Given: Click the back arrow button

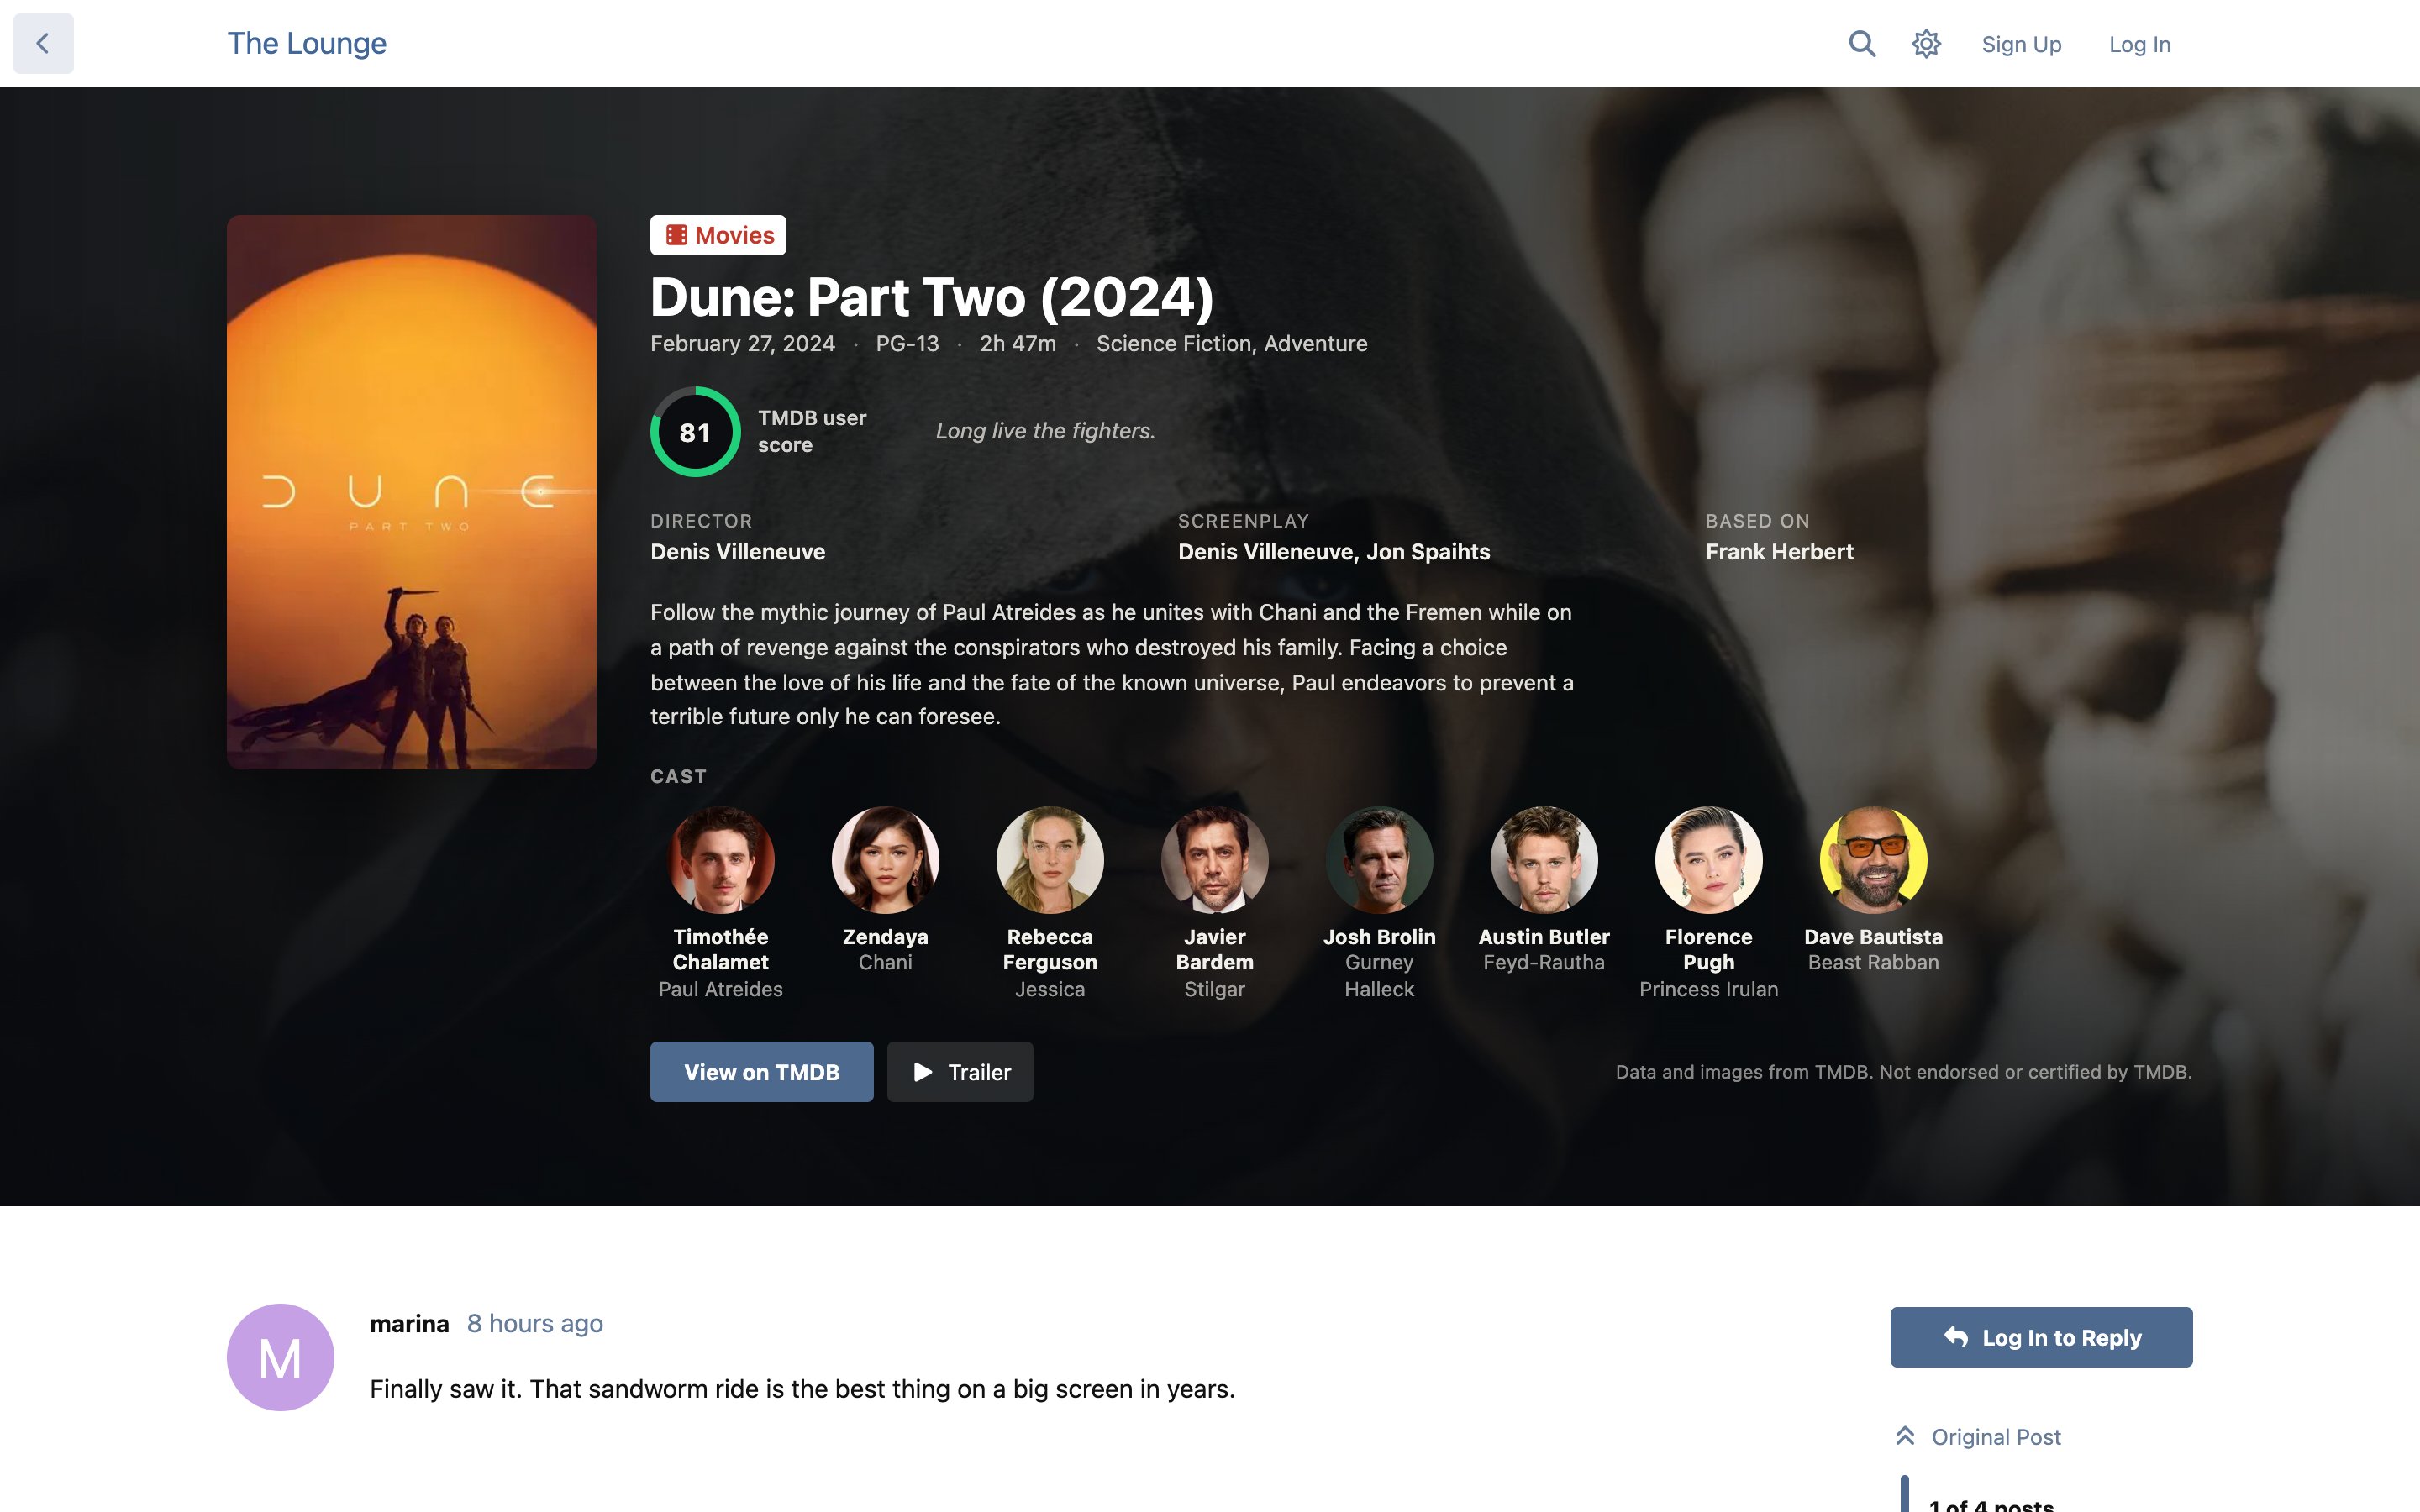Looking at the screenshot, I should point(43,43).
